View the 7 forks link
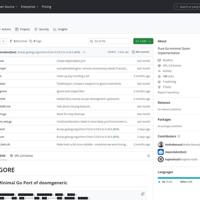Image resolution: width=200 pixels, height=200 pixels. tap(167, 87)
